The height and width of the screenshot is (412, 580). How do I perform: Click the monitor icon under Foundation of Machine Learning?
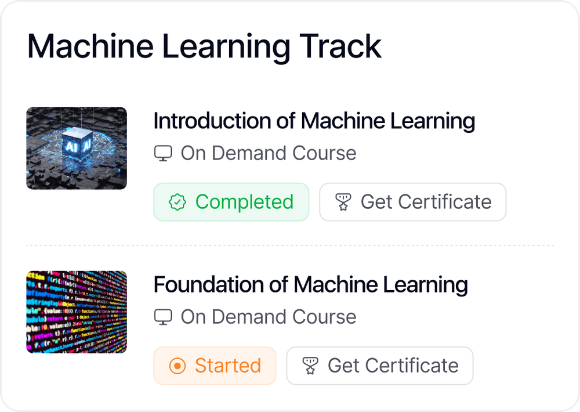click(x=165, y=317)
